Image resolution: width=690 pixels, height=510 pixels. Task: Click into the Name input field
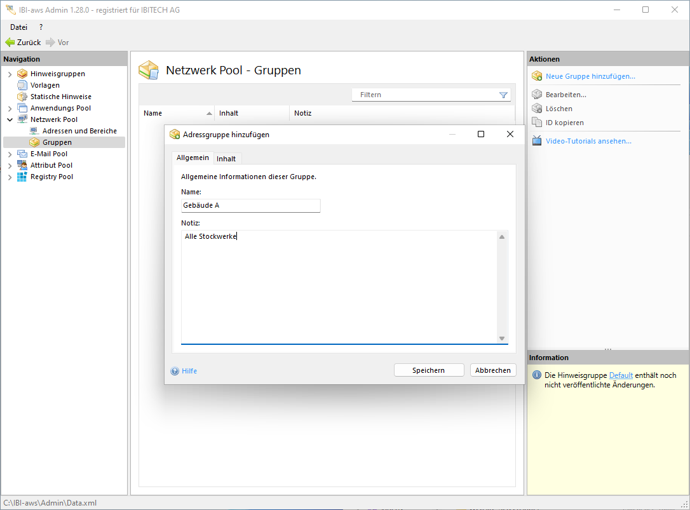[250, 206]
